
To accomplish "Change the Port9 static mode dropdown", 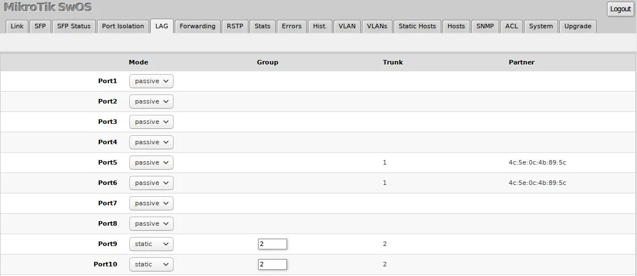I will [151, 244].
